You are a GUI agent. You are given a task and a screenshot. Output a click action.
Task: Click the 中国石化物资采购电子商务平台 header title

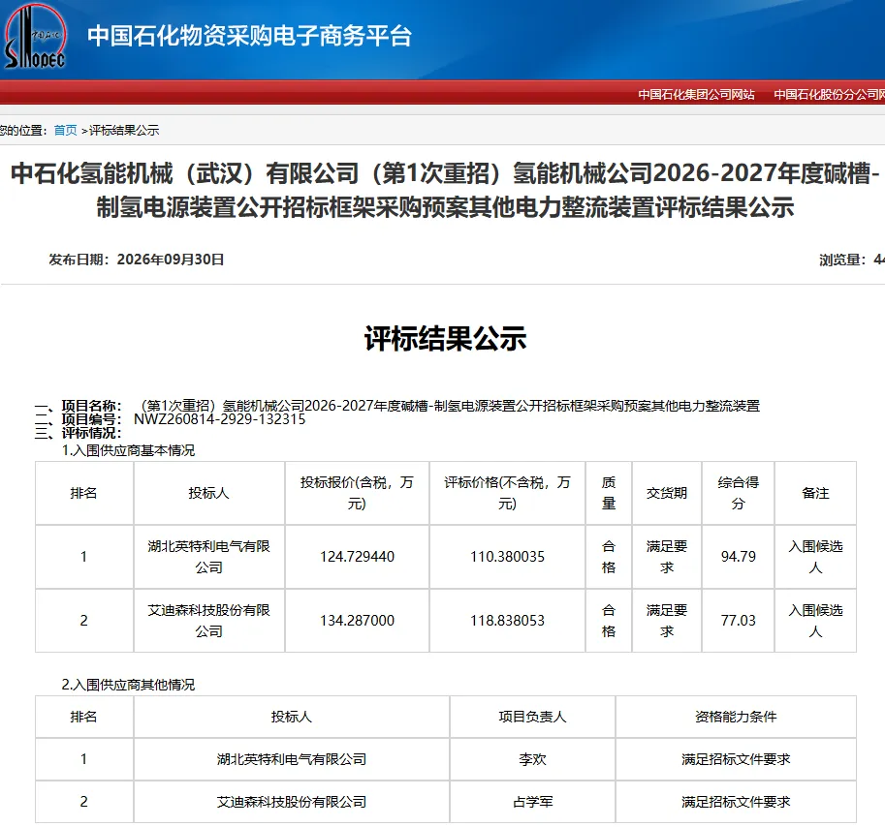[249, 36]
